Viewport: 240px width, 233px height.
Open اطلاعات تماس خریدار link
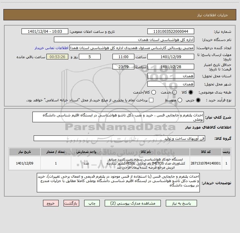51,48
